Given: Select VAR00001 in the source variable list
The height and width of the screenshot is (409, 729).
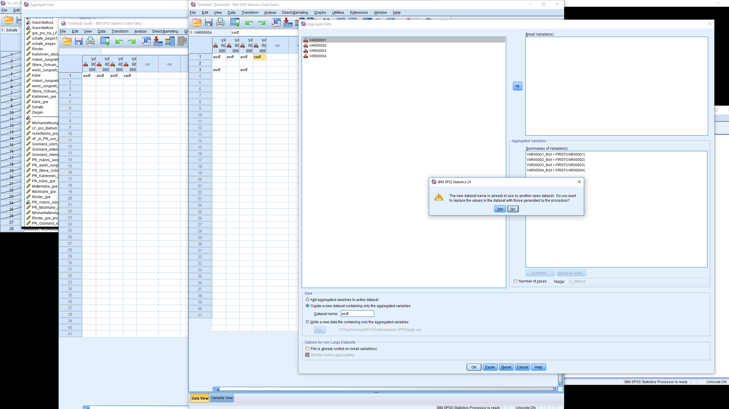Looking at the screenshot, I should coord(404,40).
